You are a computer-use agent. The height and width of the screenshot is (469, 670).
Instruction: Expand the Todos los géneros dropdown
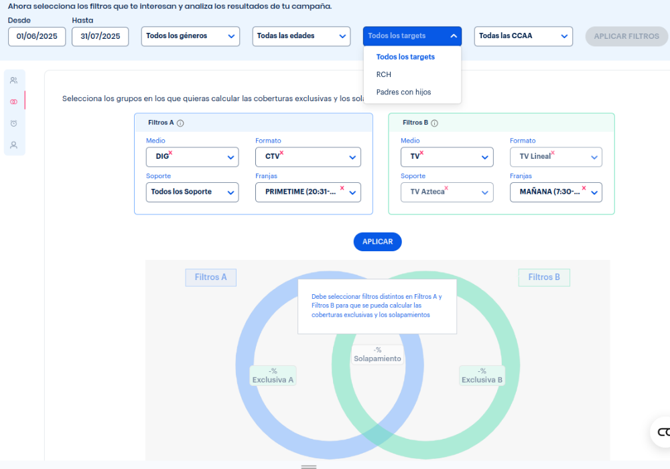(190, 36)
